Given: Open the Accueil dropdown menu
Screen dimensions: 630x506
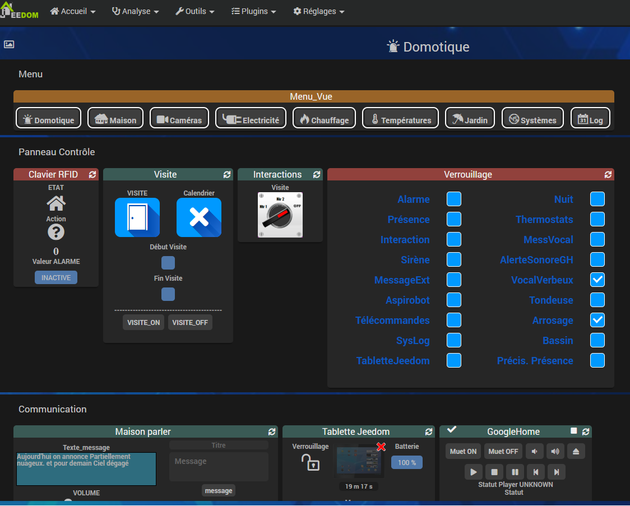Looking at the screenshot, I should click(x=73, y=11).
